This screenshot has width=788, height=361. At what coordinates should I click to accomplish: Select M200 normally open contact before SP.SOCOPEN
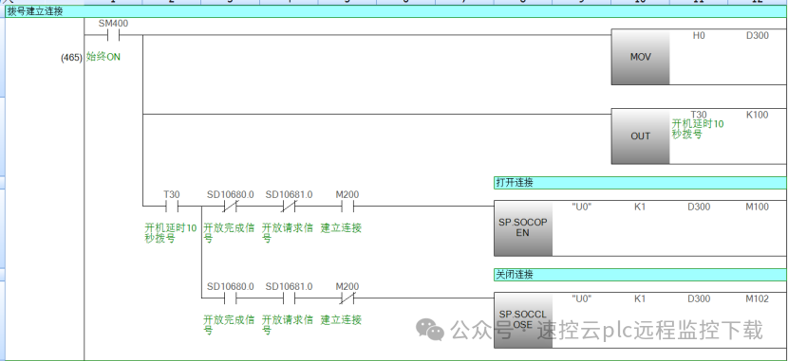pyautogui.click(x=347, y=206)
